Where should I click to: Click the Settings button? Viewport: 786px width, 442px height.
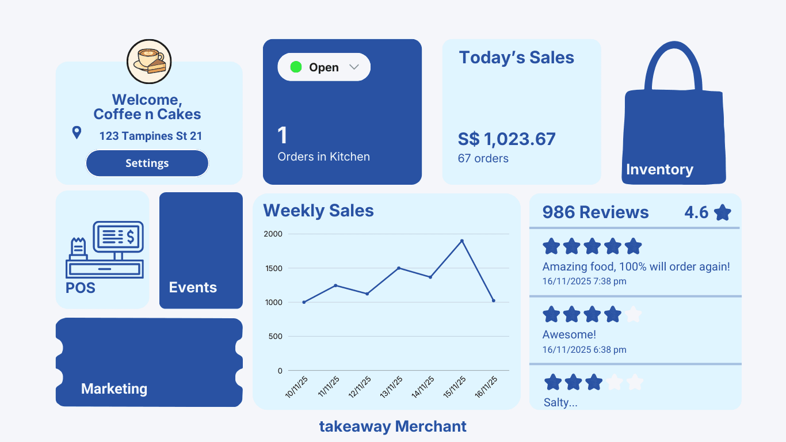point(147,163)
